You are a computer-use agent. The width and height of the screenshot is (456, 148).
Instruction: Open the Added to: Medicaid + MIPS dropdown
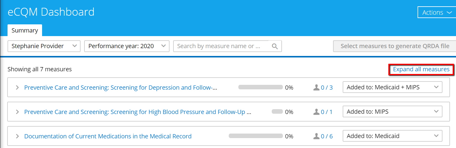point(392,88)
